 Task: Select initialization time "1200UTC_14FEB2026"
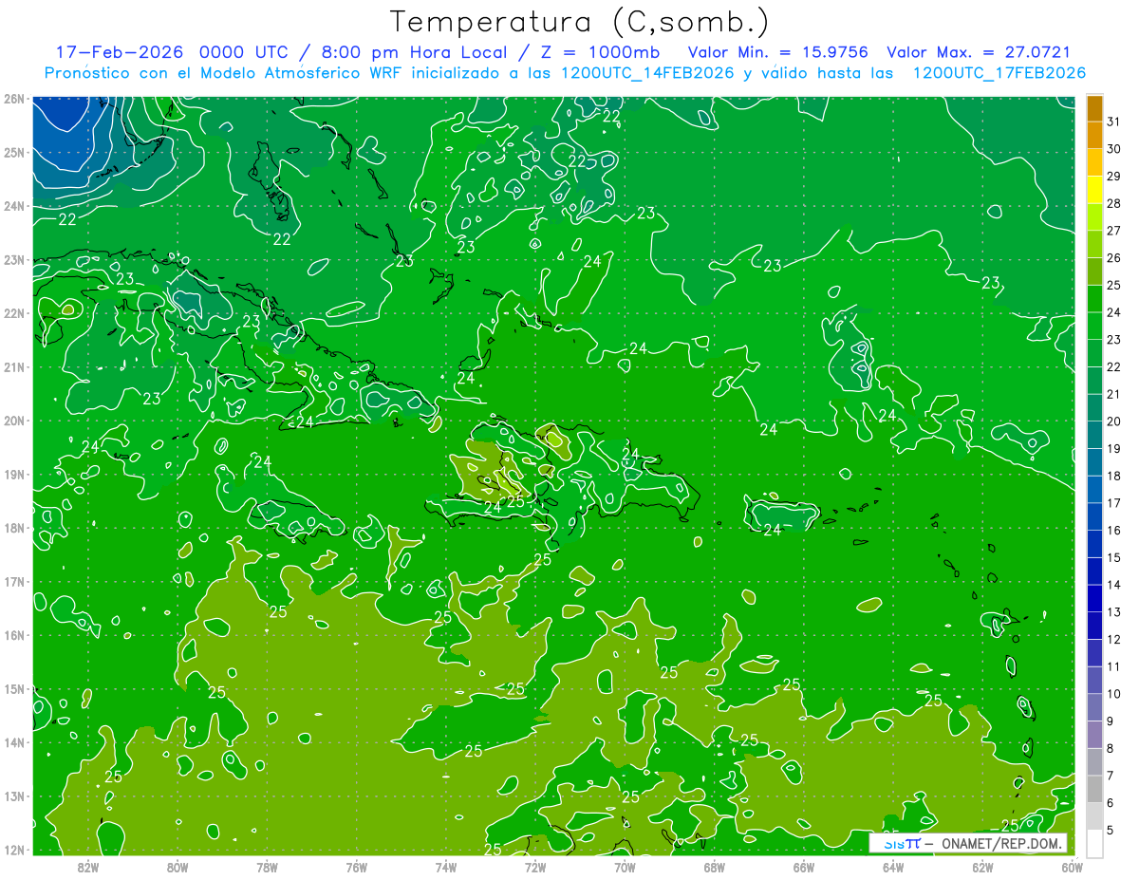click(647, 73)
